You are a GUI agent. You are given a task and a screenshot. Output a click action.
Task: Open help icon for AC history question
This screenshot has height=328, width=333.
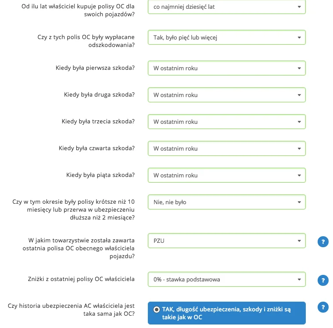(x=323, y=307)
